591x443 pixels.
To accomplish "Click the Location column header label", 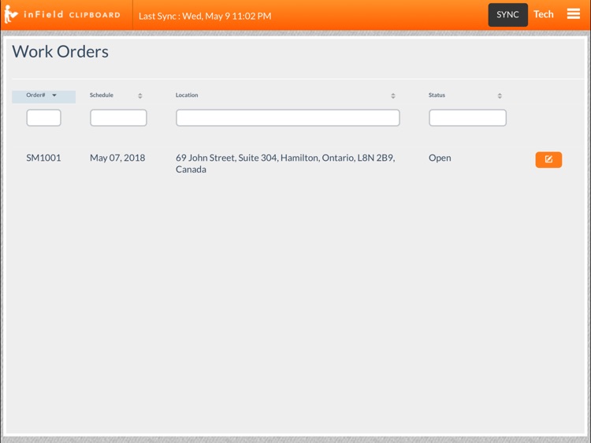I will click(x=187, y=95).
